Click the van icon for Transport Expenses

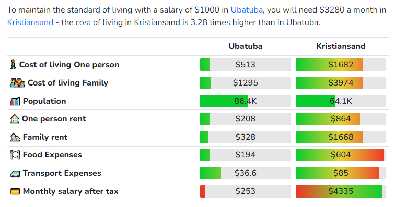15,173
